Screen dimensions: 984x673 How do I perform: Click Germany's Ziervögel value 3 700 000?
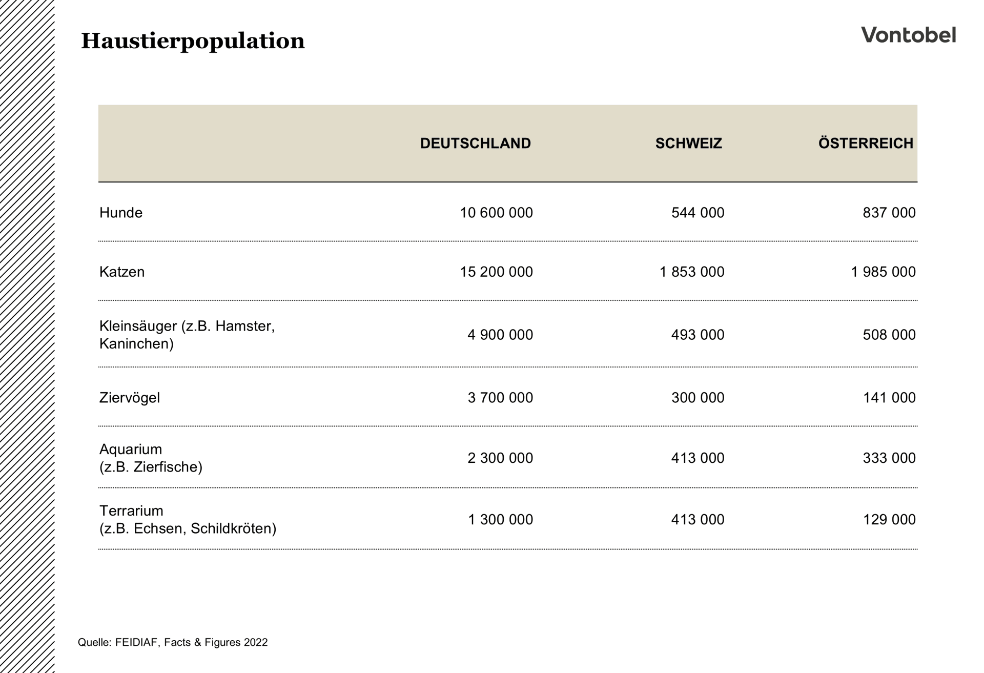500,398
